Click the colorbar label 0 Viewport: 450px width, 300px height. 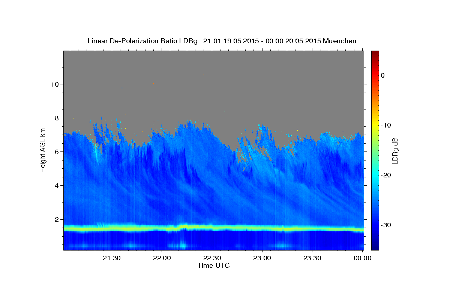click(383, 75)
